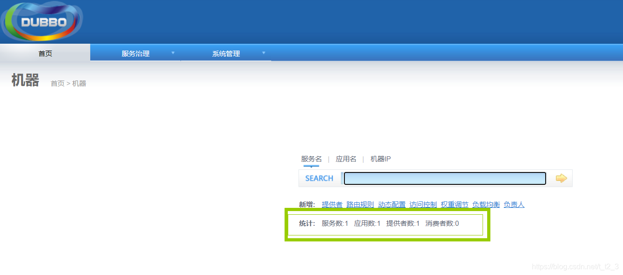Expand the 系统管理 dropdown arrow

[264, 53]
